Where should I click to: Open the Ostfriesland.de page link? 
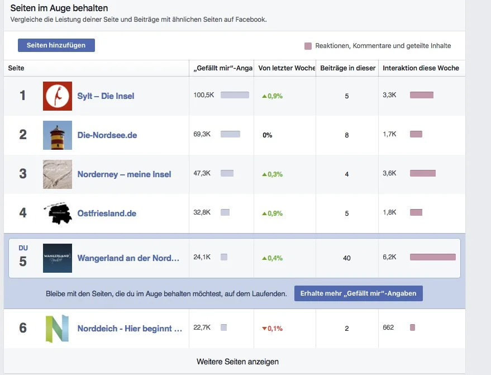(107, 213)
